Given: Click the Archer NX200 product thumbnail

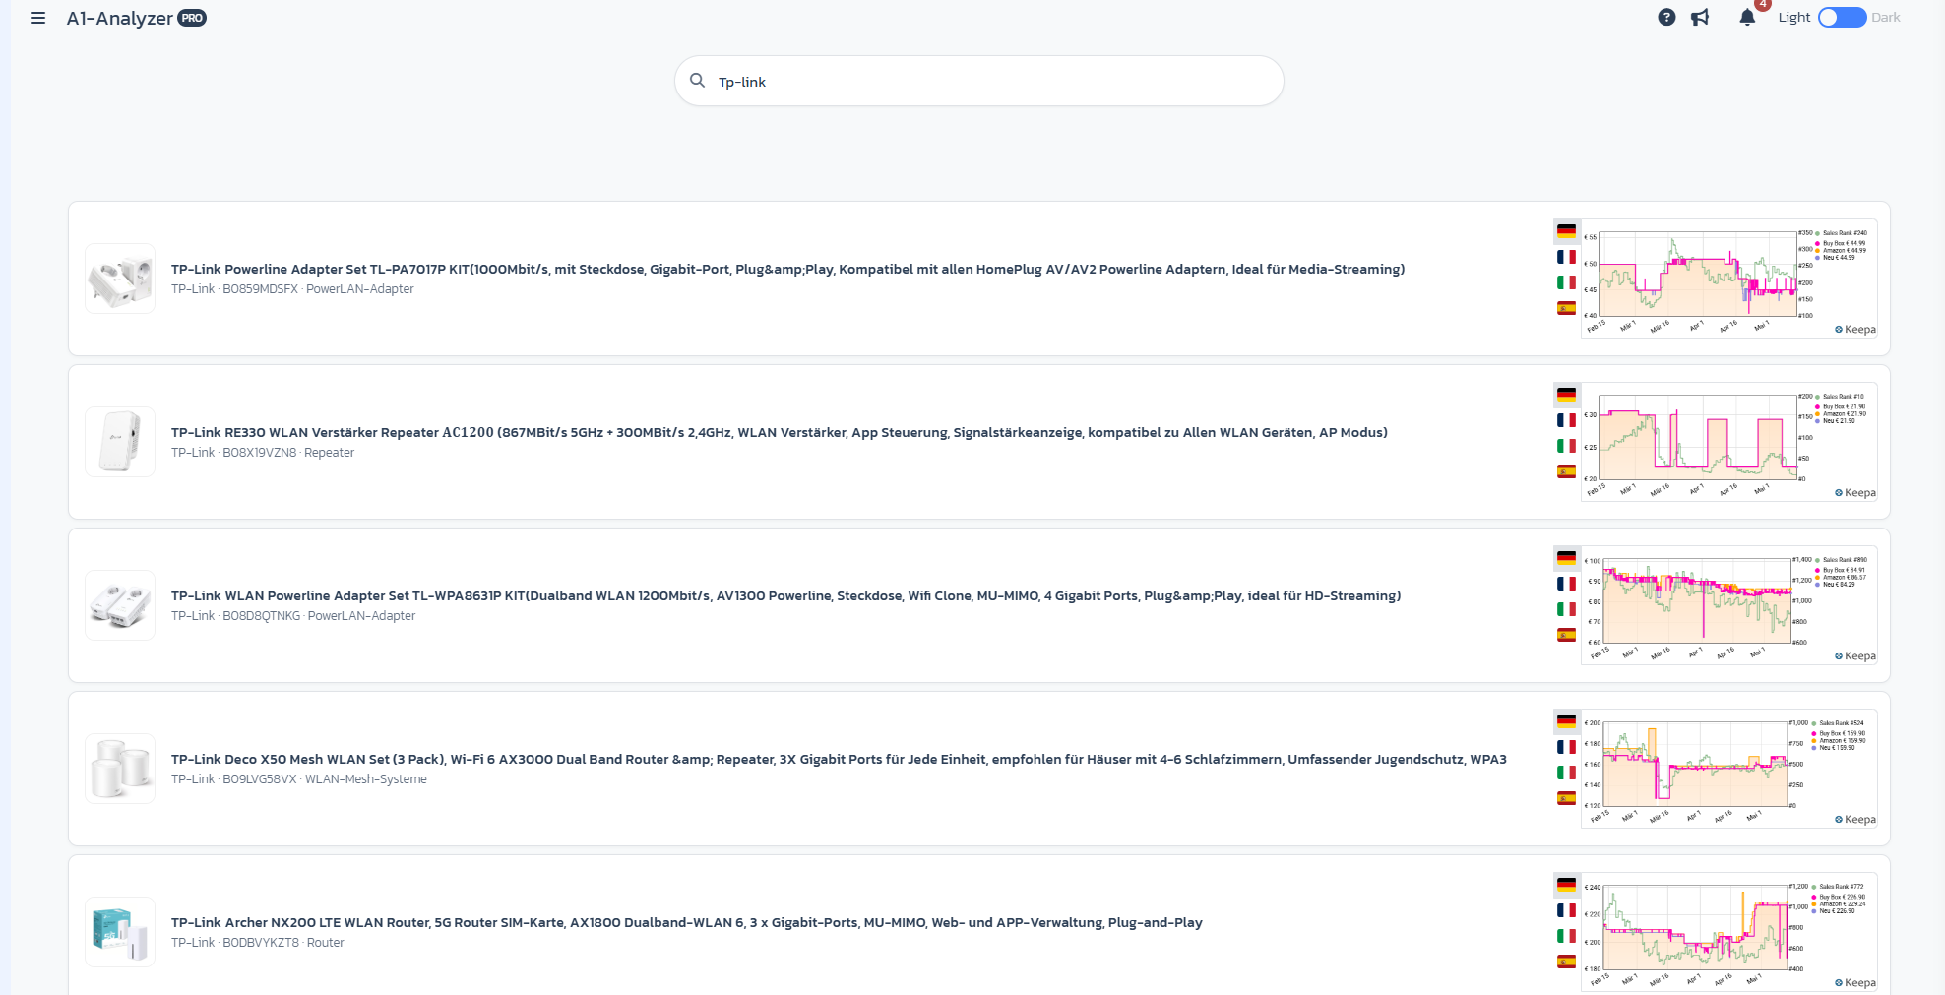Looking at the screenshot, I should [120, 932].
